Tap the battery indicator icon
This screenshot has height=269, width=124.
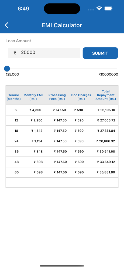[109, 8]
